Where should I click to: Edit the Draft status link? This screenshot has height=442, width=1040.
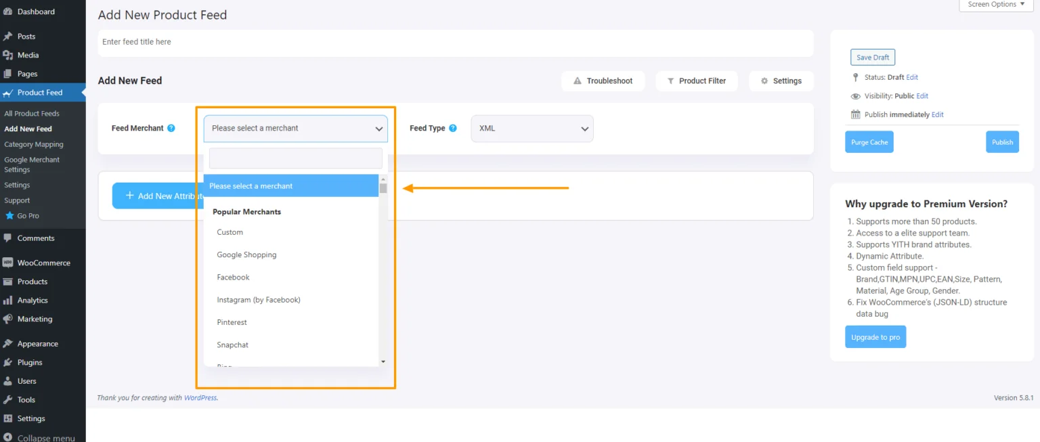912,77
